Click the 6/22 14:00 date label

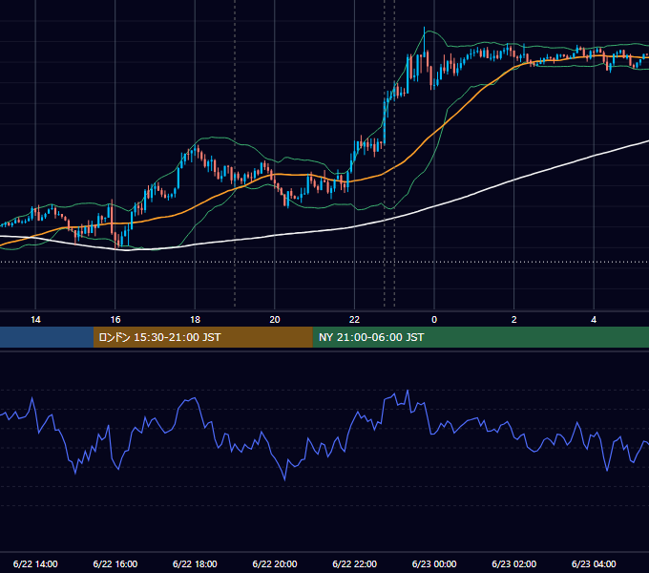click(35, 563)
